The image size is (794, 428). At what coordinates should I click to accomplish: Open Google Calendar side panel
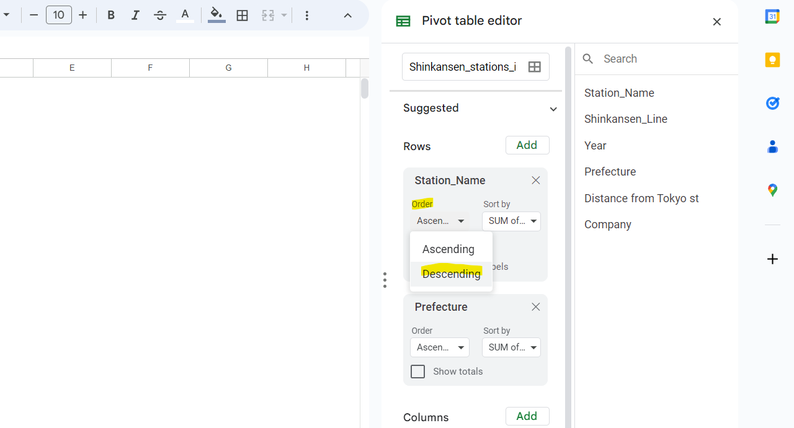pyautogui.click(x=772, y=17)
